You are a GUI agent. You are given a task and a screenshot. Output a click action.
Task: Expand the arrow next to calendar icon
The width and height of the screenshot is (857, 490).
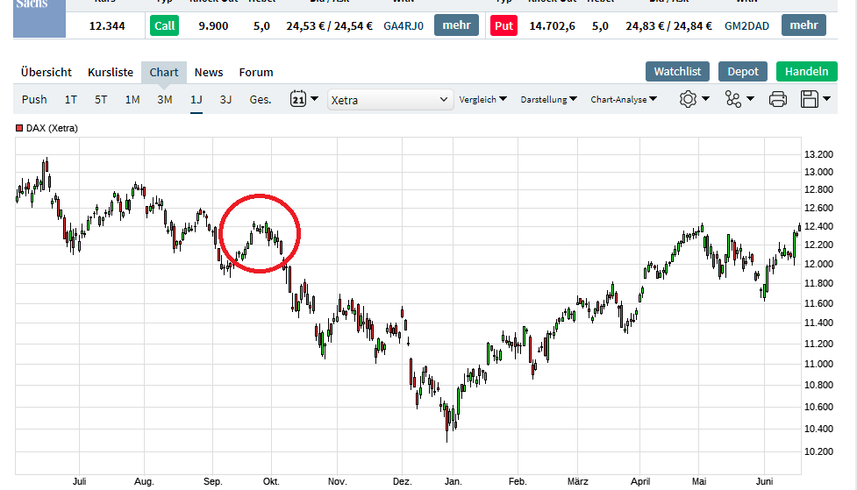click(x=314, y=99)
